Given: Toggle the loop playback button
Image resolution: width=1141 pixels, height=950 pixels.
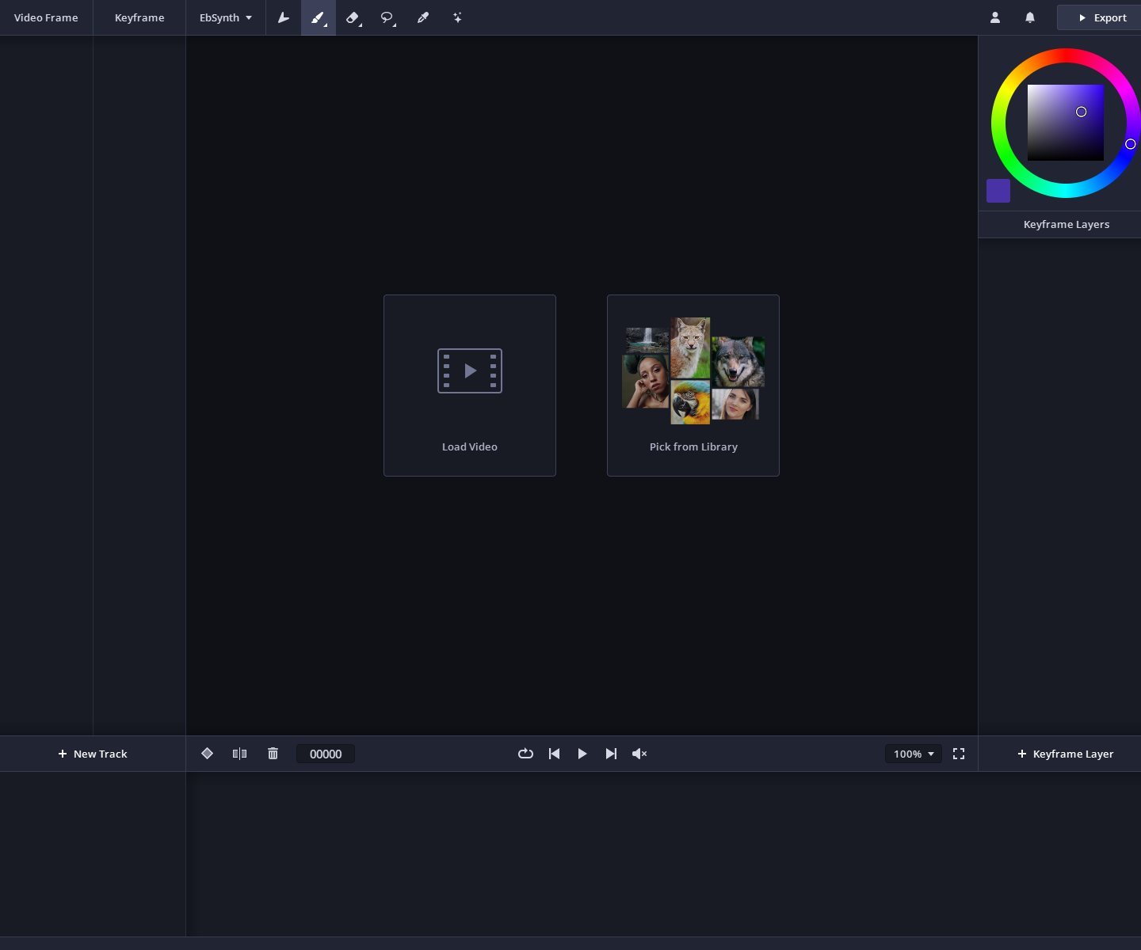Looking at the screenshot, I should pos(525,754).
